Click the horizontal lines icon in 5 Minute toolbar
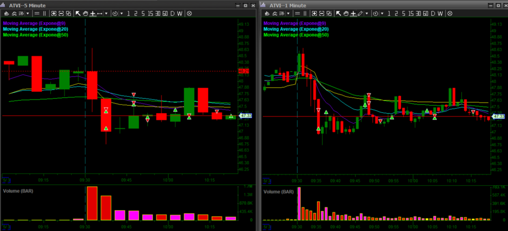508x231 pixels. (37, 13)
